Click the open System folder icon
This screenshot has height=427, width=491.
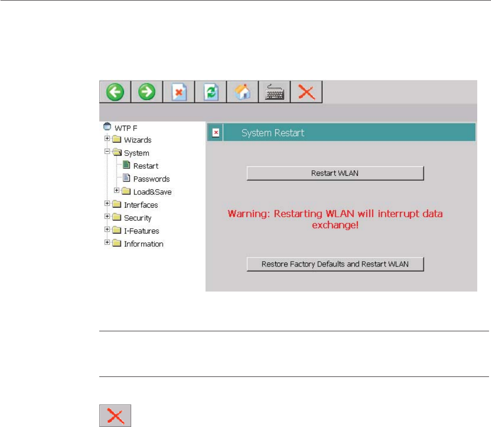click(x=117, y=152)
